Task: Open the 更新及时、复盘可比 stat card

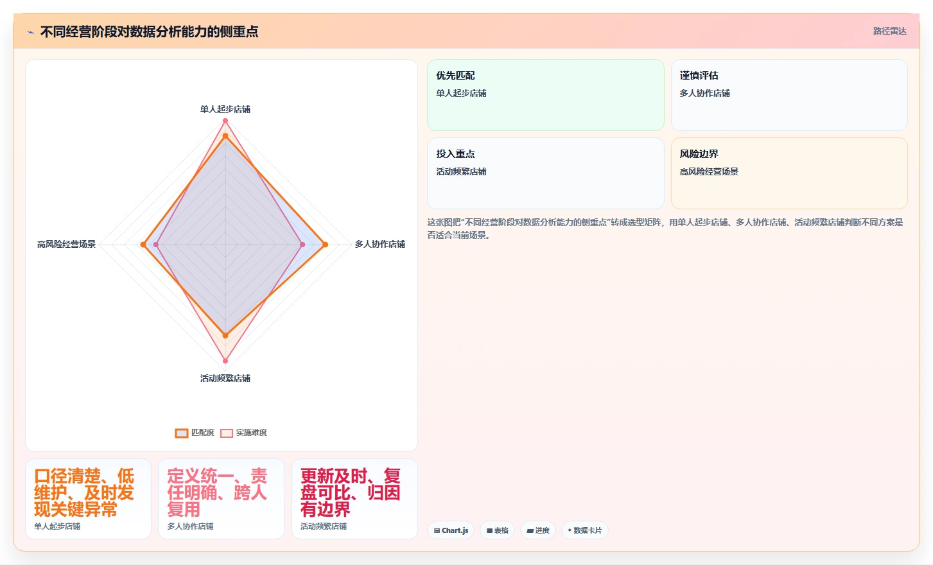Action: point(354,499)
